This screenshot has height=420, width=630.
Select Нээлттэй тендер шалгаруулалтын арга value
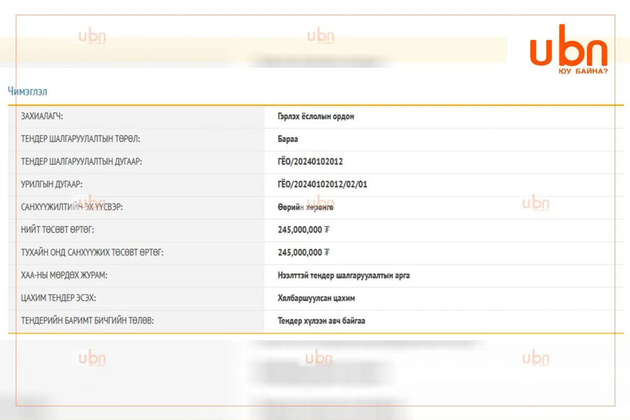(x=344, y=275)
